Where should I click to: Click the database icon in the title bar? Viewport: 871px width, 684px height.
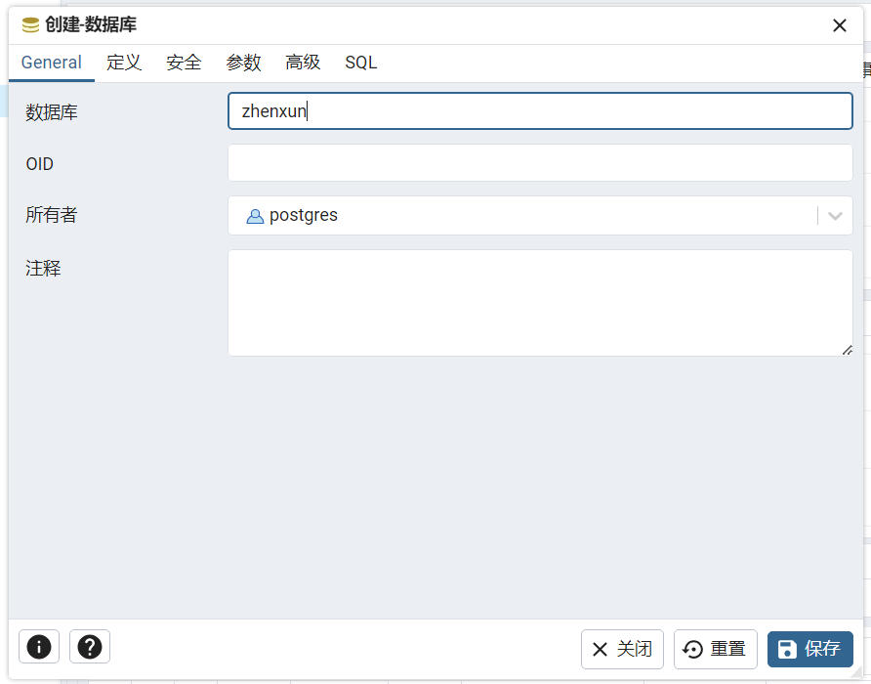tap(31, 25)
